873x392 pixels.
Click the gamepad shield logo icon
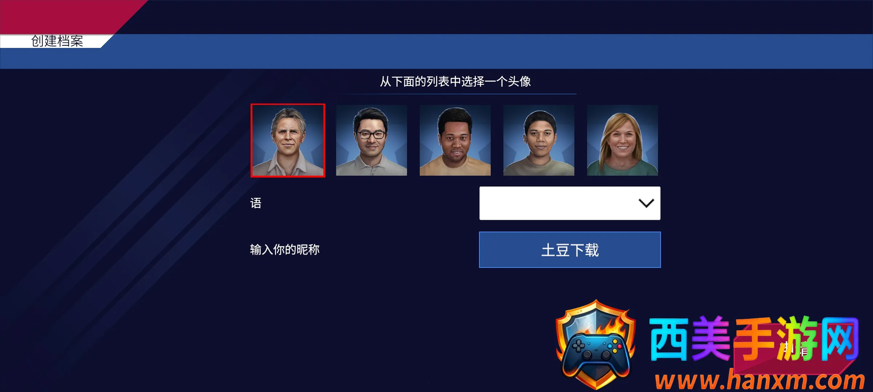595,344
